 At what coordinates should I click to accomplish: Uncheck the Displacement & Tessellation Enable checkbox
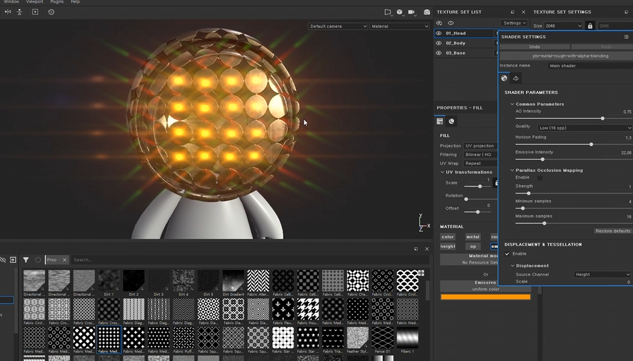pos(507,254)
